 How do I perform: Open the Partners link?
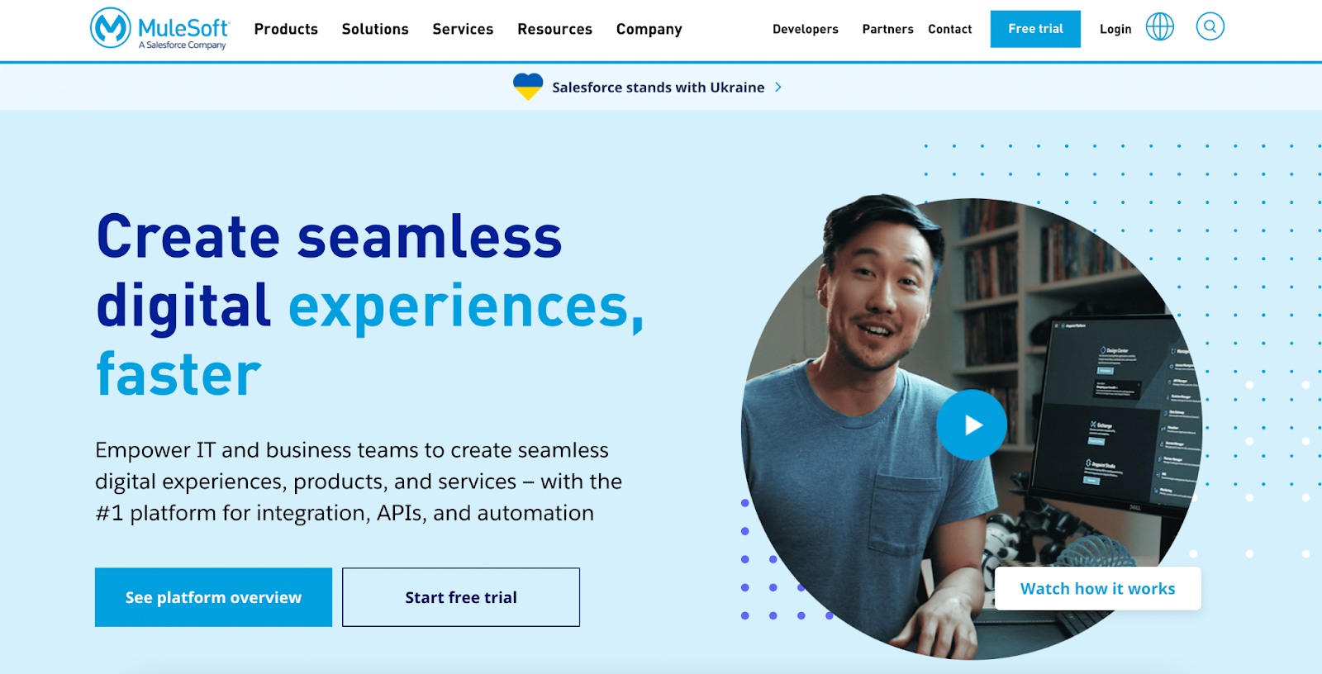pos(887,29)
